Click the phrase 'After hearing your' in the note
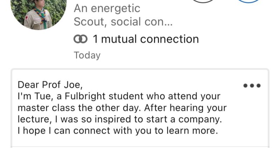The image size is (280, 148). click(x=185, y=108)
